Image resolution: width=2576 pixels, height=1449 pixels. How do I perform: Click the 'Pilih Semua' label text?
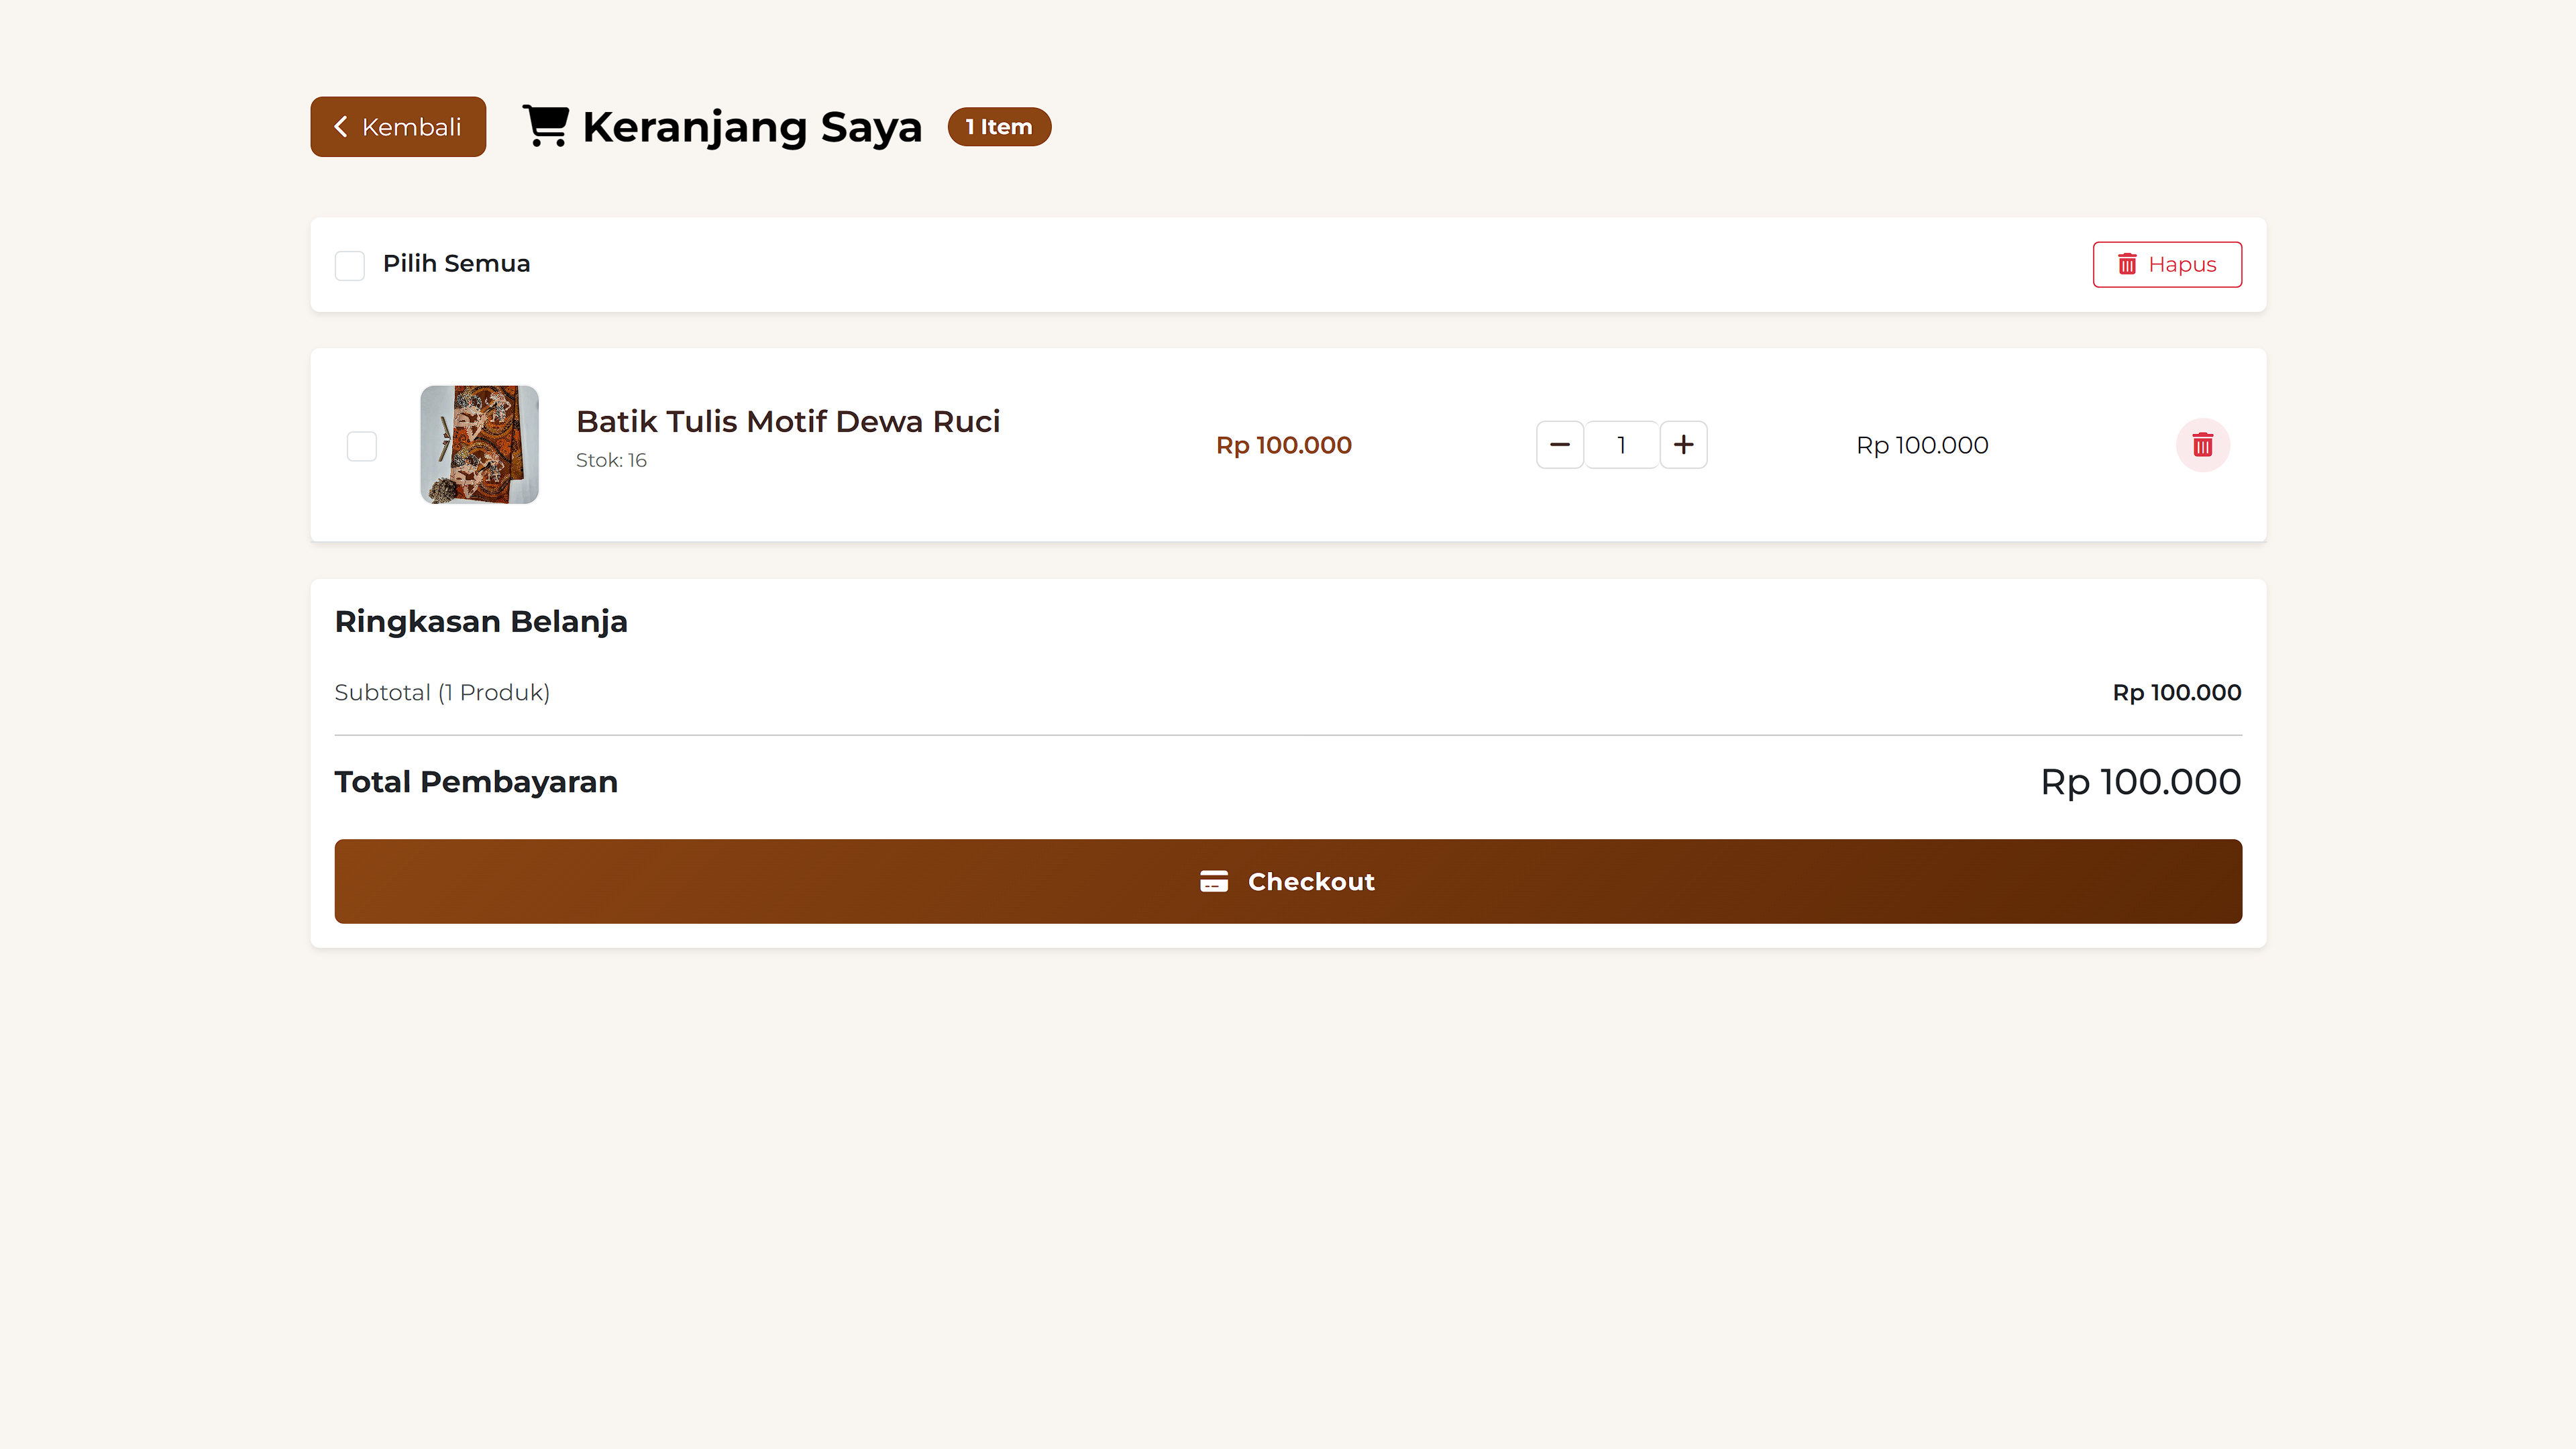(x=456, y=263)
